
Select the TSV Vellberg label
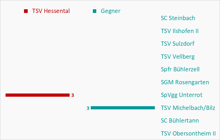(x=178, y=57)
